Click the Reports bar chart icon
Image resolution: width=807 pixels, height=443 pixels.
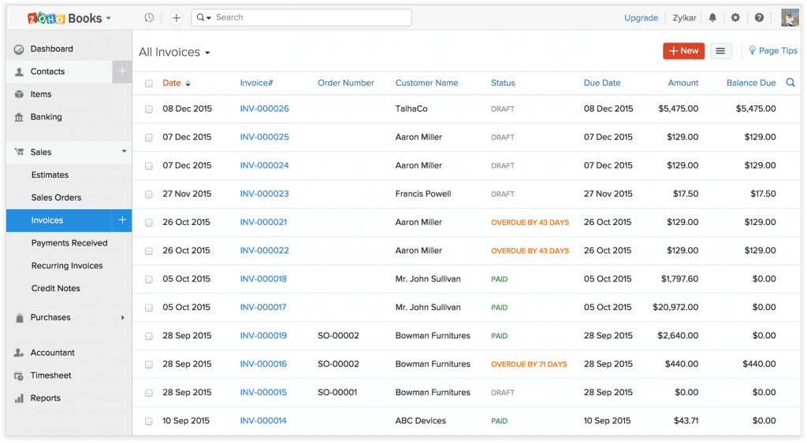(19, 398)
